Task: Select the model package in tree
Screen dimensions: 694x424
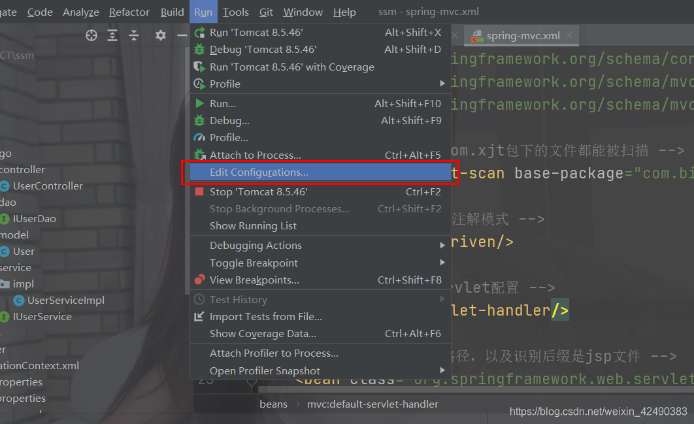Action: point(14,235)
